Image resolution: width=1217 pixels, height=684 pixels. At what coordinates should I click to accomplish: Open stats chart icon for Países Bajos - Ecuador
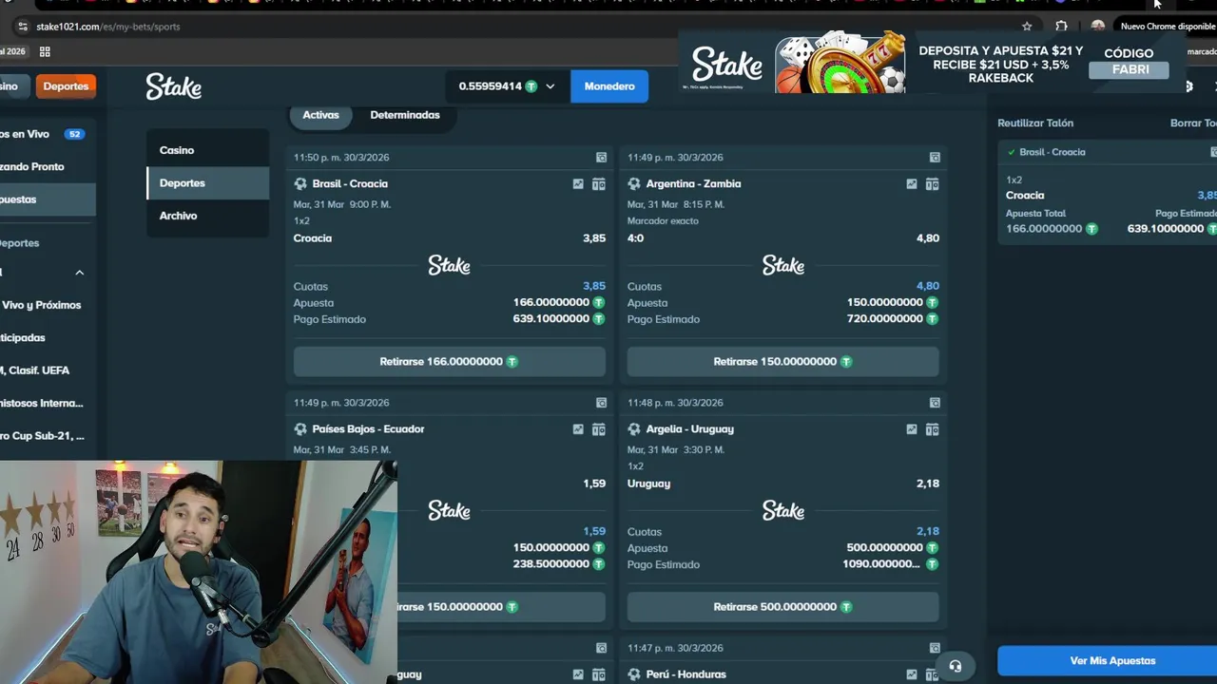[578, 429]
